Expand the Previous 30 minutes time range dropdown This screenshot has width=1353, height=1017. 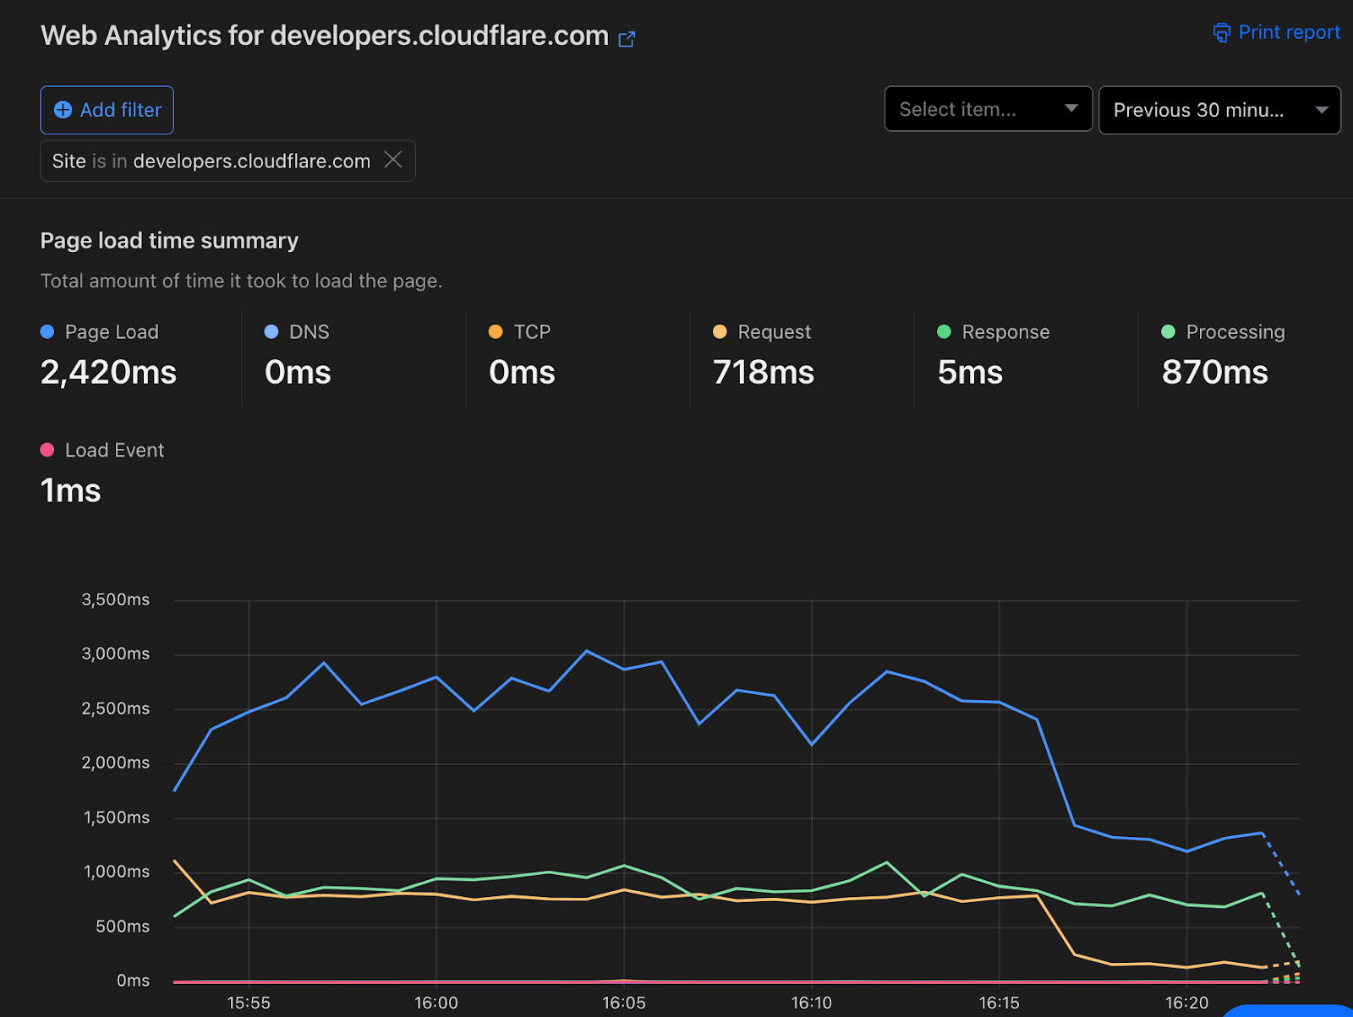point(1219,110)
